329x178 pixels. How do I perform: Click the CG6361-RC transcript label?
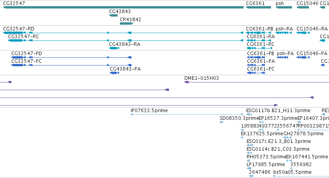pos(261,44)
